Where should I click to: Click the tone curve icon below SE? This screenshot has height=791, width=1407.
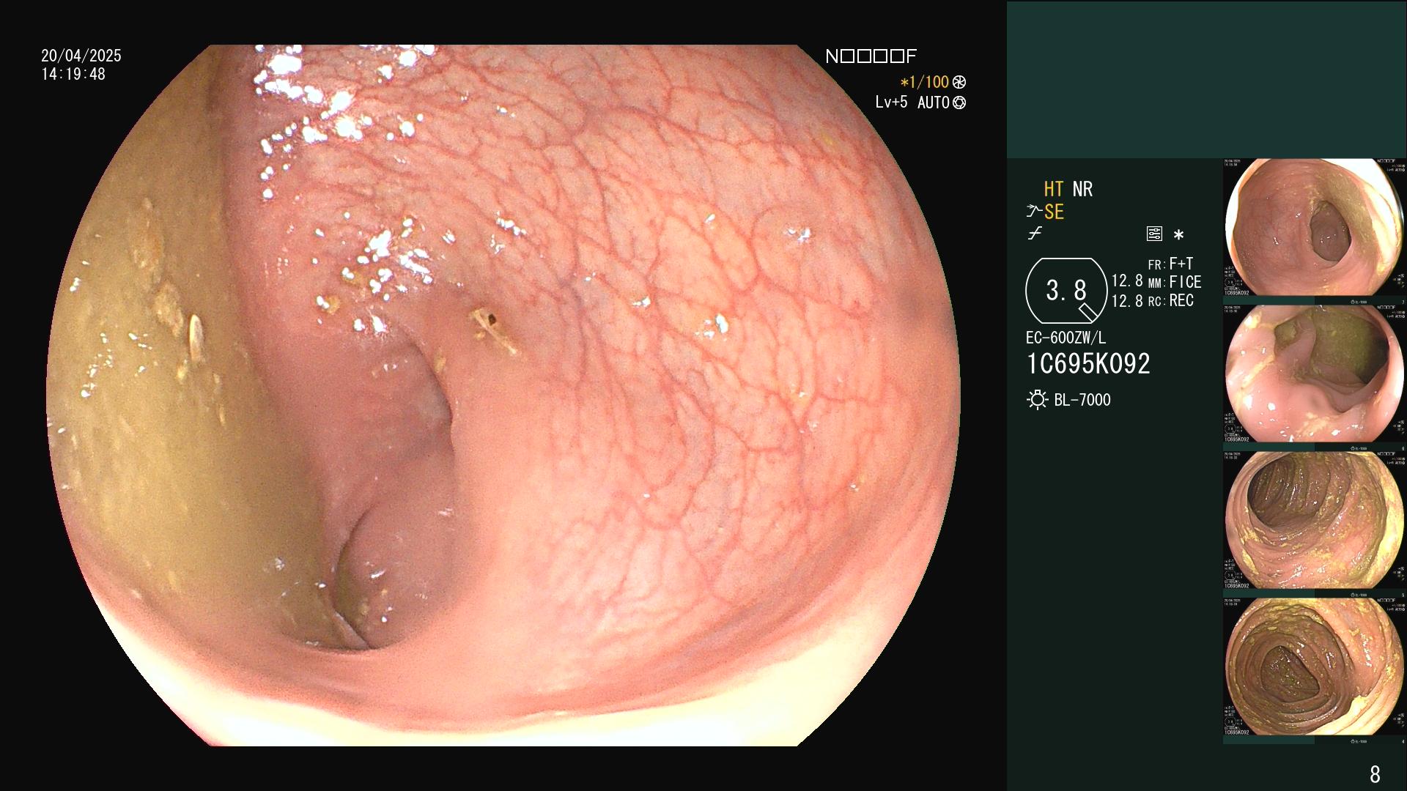click(1035, 234)
